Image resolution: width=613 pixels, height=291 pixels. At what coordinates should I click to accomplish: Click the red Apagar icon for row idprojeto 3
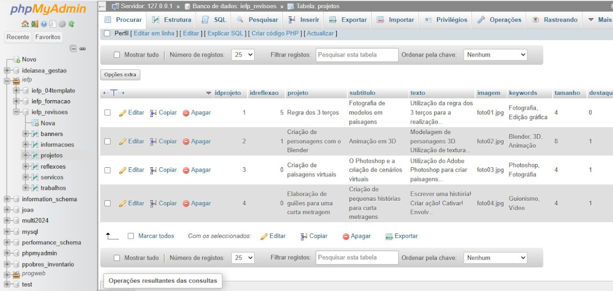click(186, 170)
